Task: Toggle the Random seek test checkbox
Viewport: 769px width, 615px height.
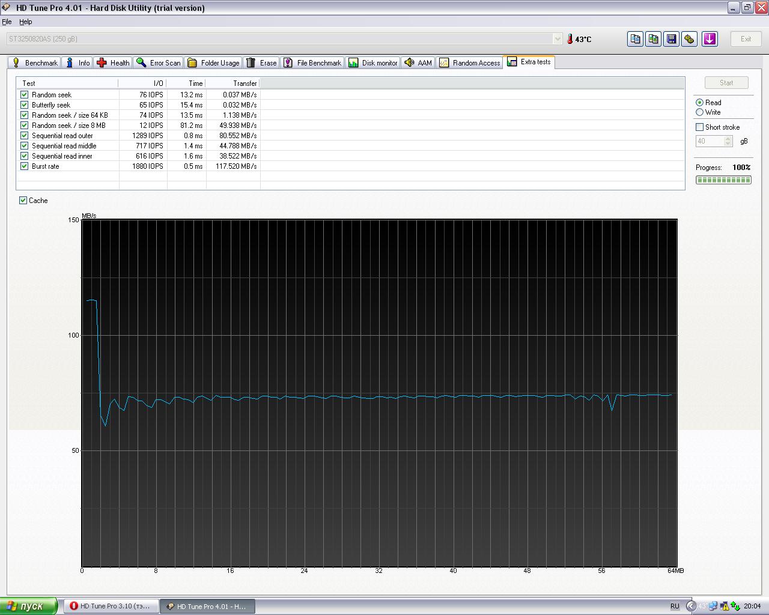Action: click(x=24, y=95)
